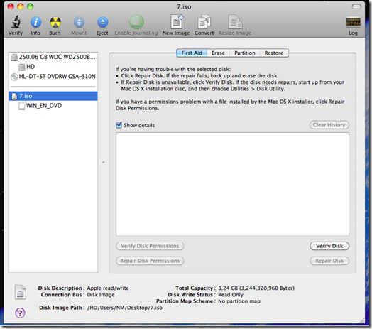This screenshot has height=329, width=372.
Task: Click the 7.iso window title
Action: (184, 6)
